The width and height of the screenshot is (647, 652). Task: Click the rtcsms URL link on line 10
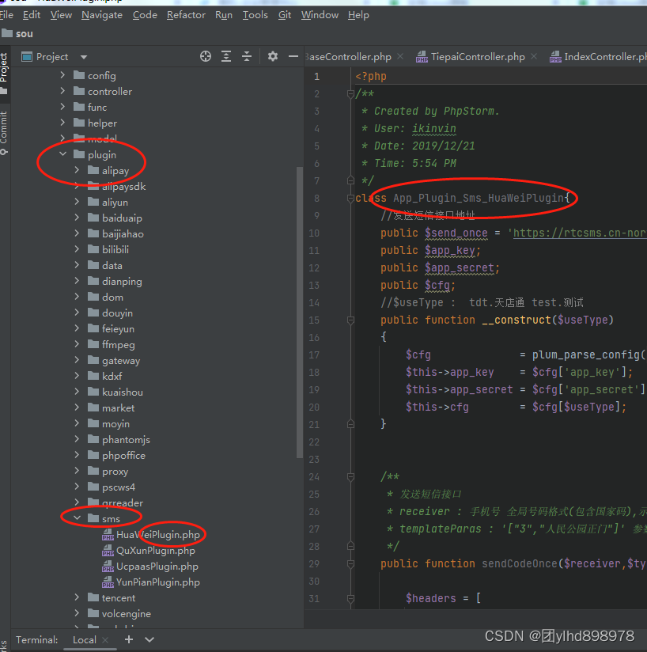click(580, 233)
